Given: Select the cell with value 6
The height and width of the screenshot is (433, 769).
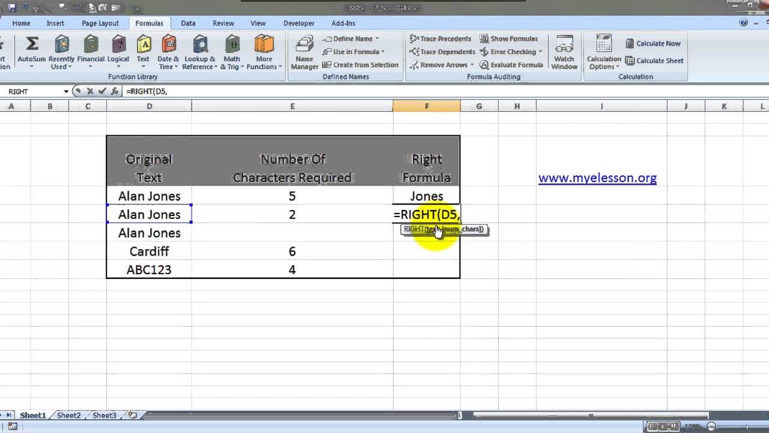Looking at the screenshot, I should (293, 251).
